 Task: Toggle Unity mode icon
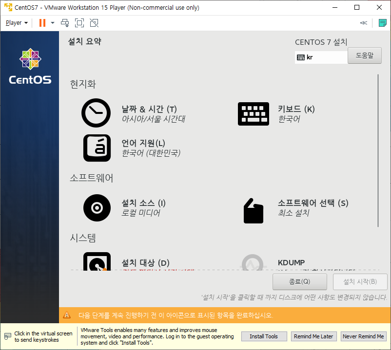94,23
